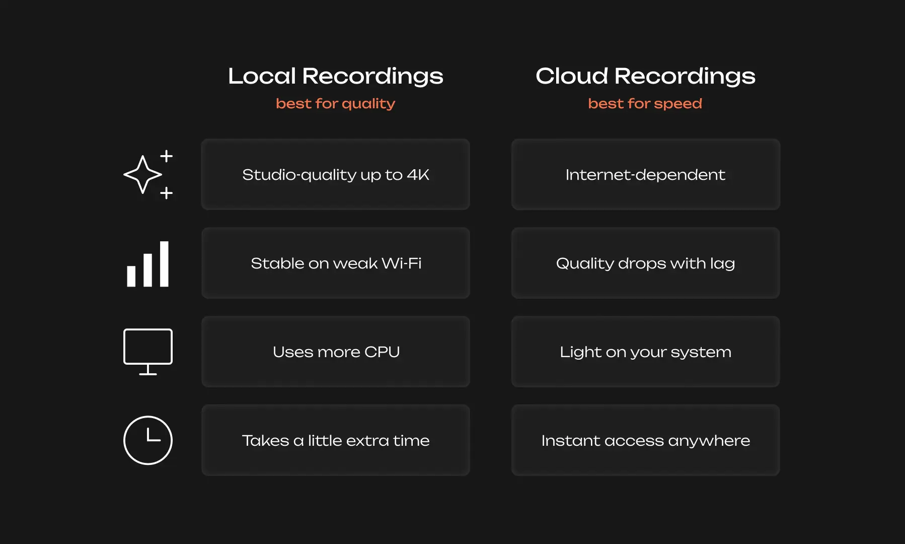Click the stand of the monitor icon
This screenshot has width=905, height=544.
click(x=147, y=374)
